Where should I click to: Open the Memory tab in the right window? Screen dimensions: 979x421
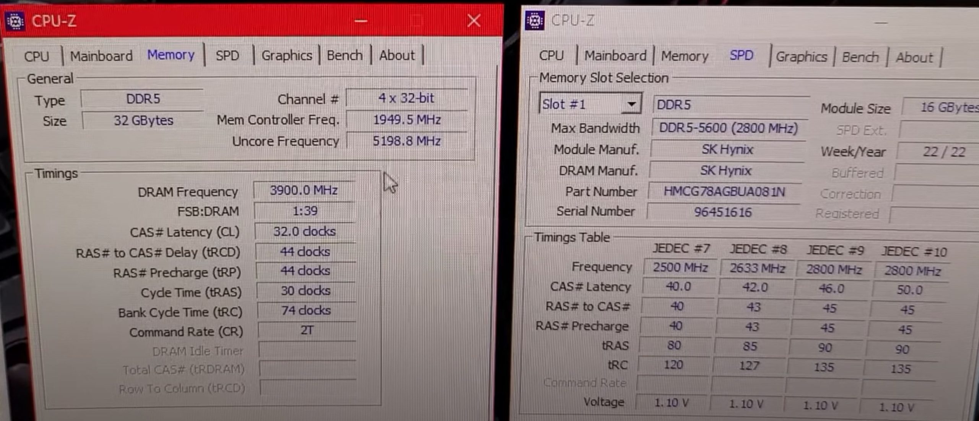coord(685,56)
